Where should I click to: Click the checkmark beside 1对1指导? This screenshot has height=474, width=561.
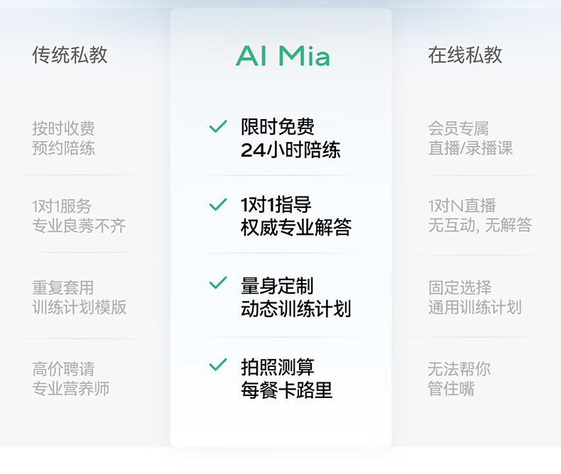[x=217, y=206]
